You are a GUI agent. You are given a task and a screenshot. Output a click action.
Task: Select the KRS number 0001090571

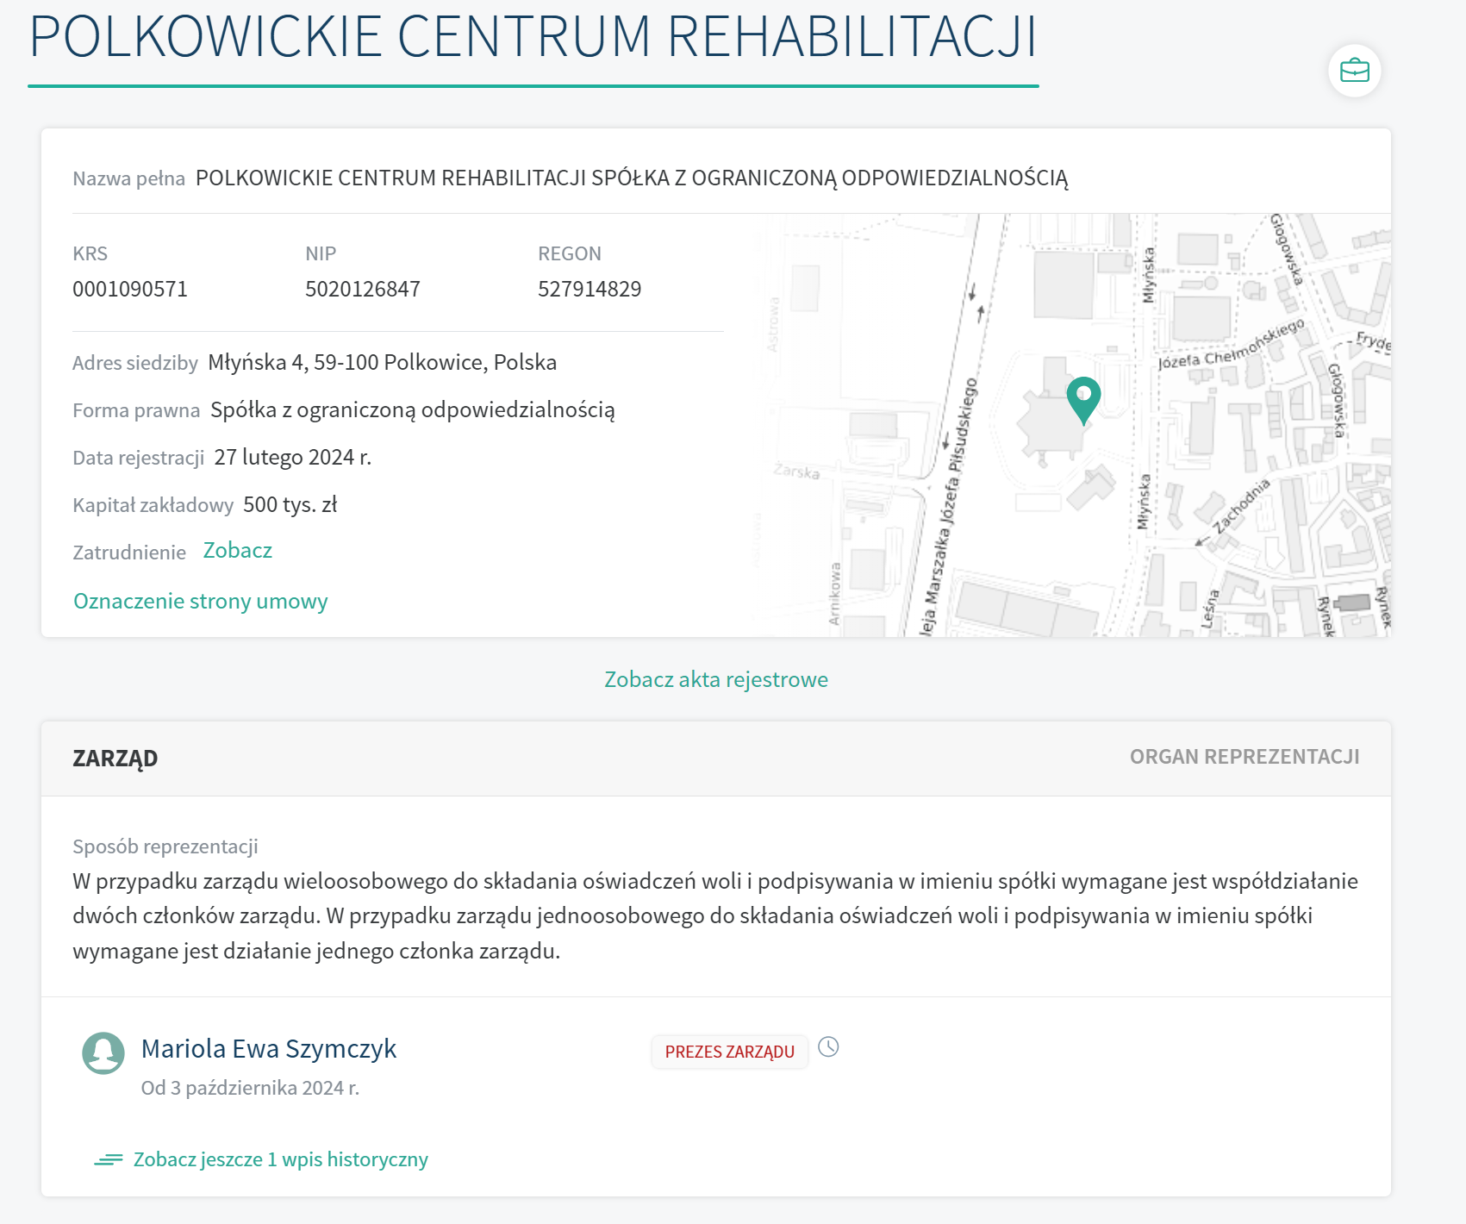130,290
